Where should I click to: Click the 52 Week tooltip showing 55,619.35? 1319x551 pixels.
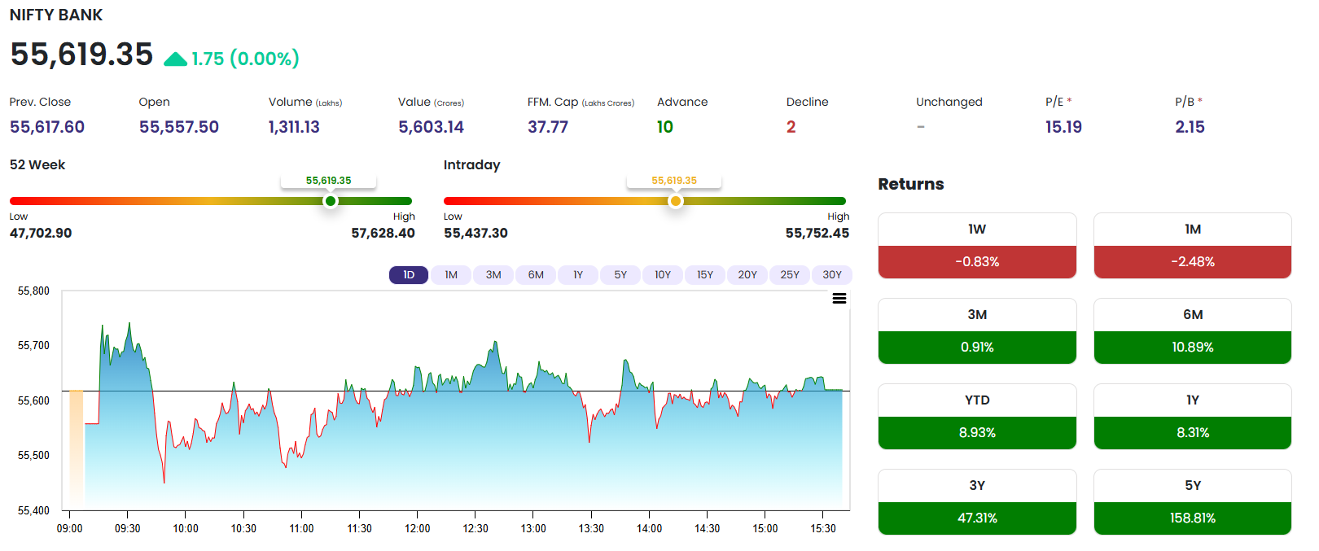click(x=329, y=181)
